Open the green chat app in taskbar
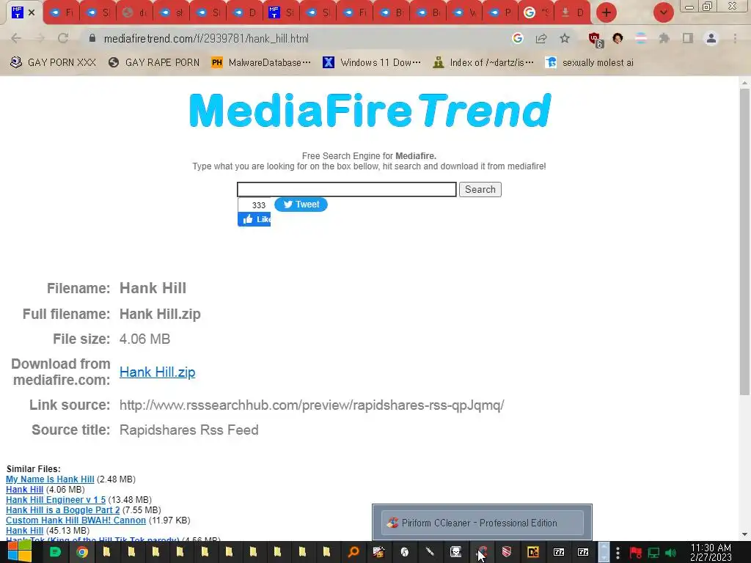The width and height of the screenshot is (751, 563). pyautogui.click(x=55, y=552)
